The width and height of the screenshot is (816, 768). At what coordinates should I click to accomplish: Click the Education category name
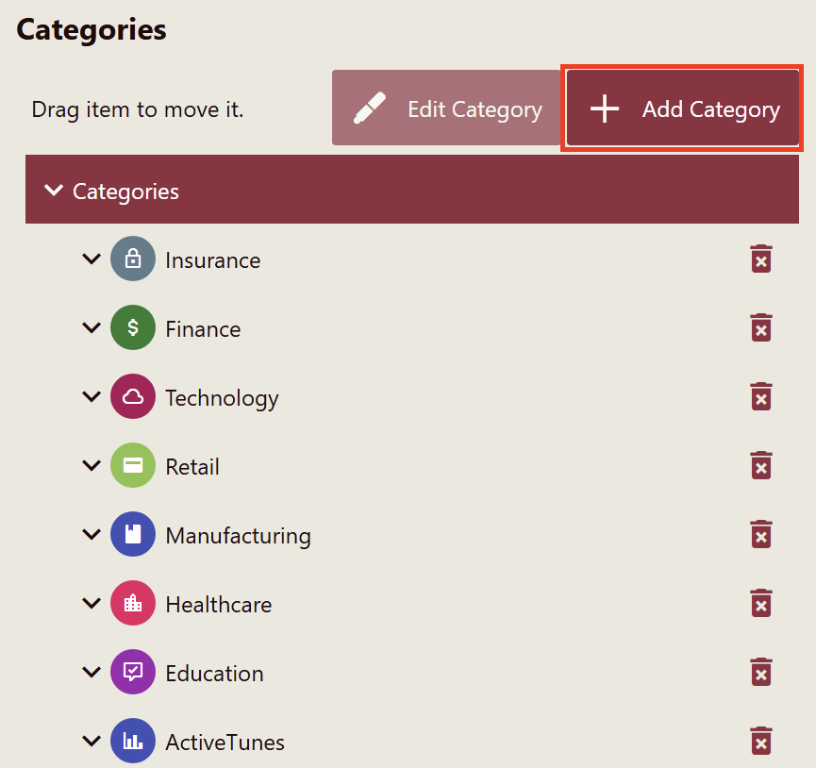click(x=214, y=674)
